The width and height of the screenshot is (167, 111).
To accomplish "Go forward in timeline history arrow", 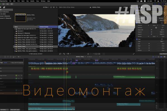I will click(100, 57).
